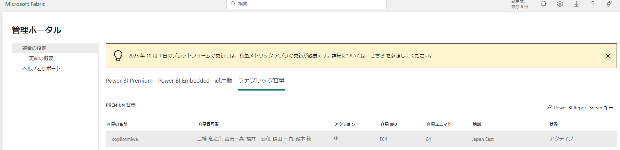Open capacity settings gear for copilotmiwa
Viewport: 620px width, 150px height.
pyautogui.click(x=336, y=138)
